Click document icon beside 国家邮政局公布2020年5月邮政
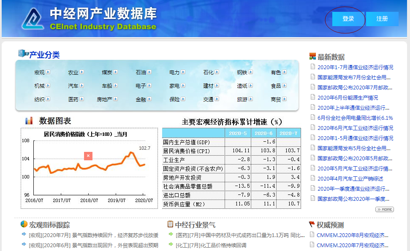 pyautogui.click(x=313, y=158)
